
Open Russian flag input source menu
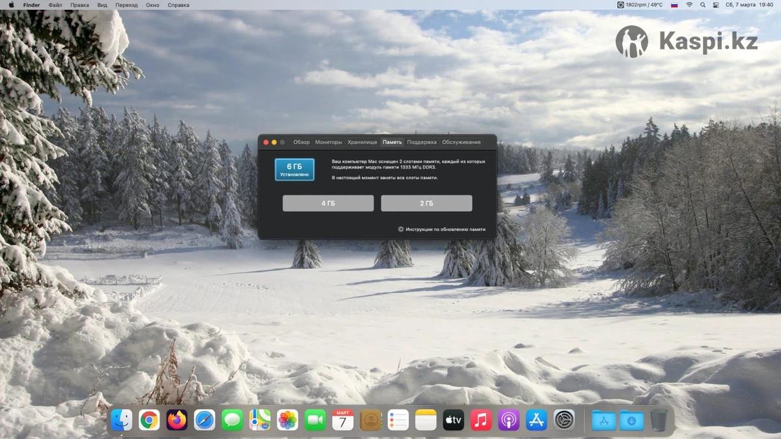point(674,5)
